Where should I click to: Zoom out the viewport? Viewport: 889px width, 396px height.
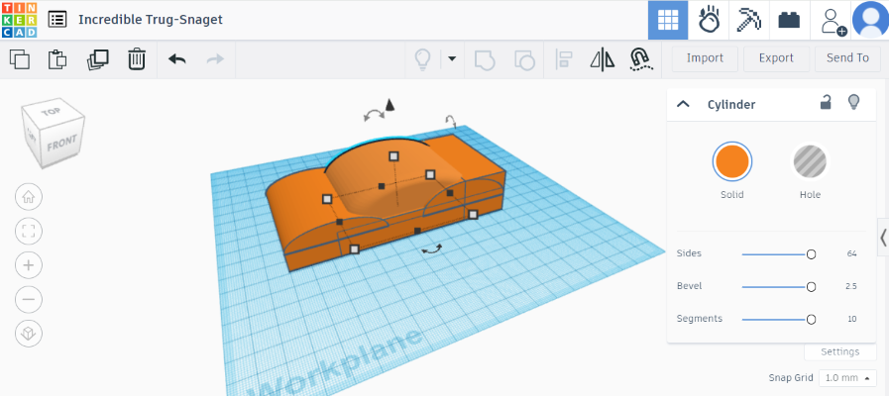tap(29, 299)
